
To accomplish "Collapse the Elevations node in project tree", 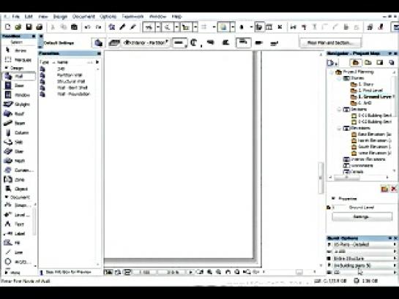I will (x=339, y=128).
